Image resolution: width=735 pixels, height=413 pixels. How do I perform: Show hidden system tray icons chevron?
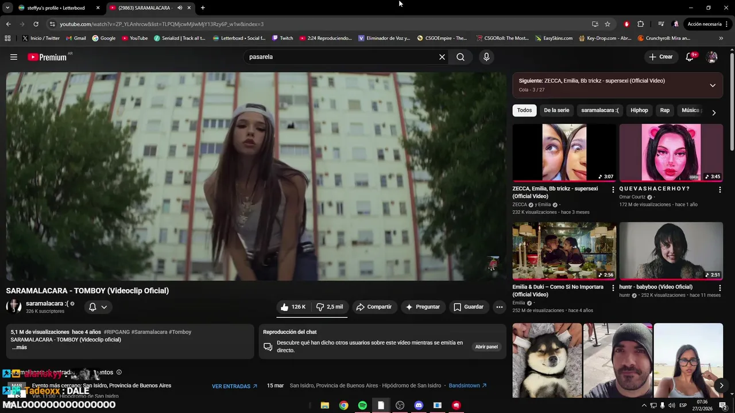tap(644, 406)
